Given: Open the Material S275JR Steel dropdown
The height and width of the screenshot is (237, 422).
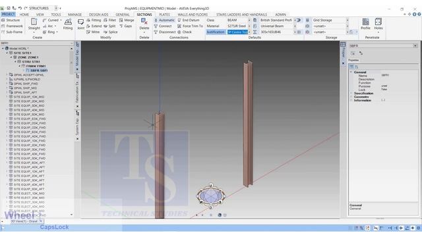Looking at the screenshot, I should [249, 26].
